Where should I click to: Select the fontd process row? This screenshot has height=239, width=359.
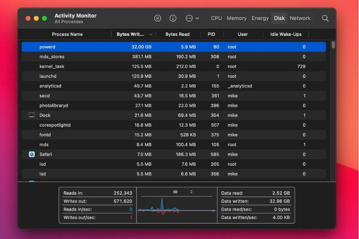174,135
